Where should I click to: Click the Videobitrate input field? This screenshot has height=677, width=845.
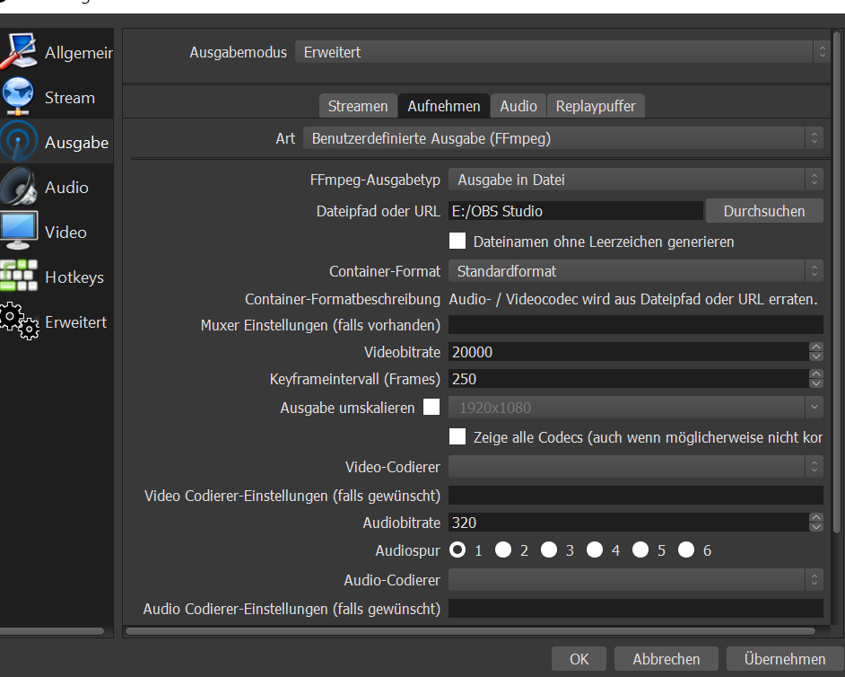[x=626, y=352]
